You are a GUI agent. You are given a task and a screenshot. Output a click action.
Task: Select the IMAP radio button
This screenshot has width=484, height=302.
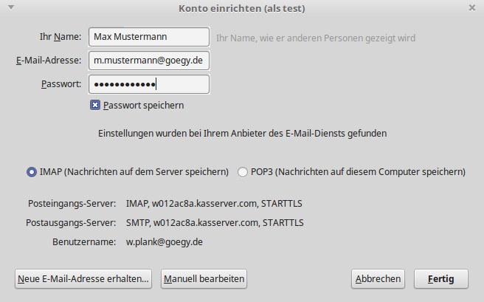[x=32, y=172]
